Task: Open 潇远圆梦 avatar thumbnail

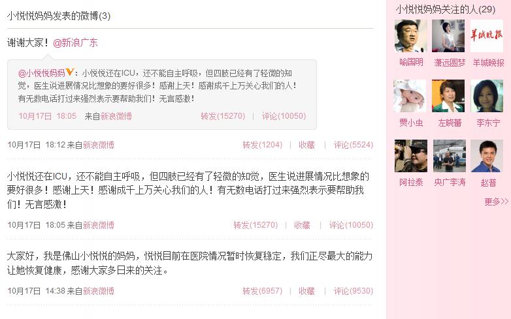Action: click(x=448, y=36)
